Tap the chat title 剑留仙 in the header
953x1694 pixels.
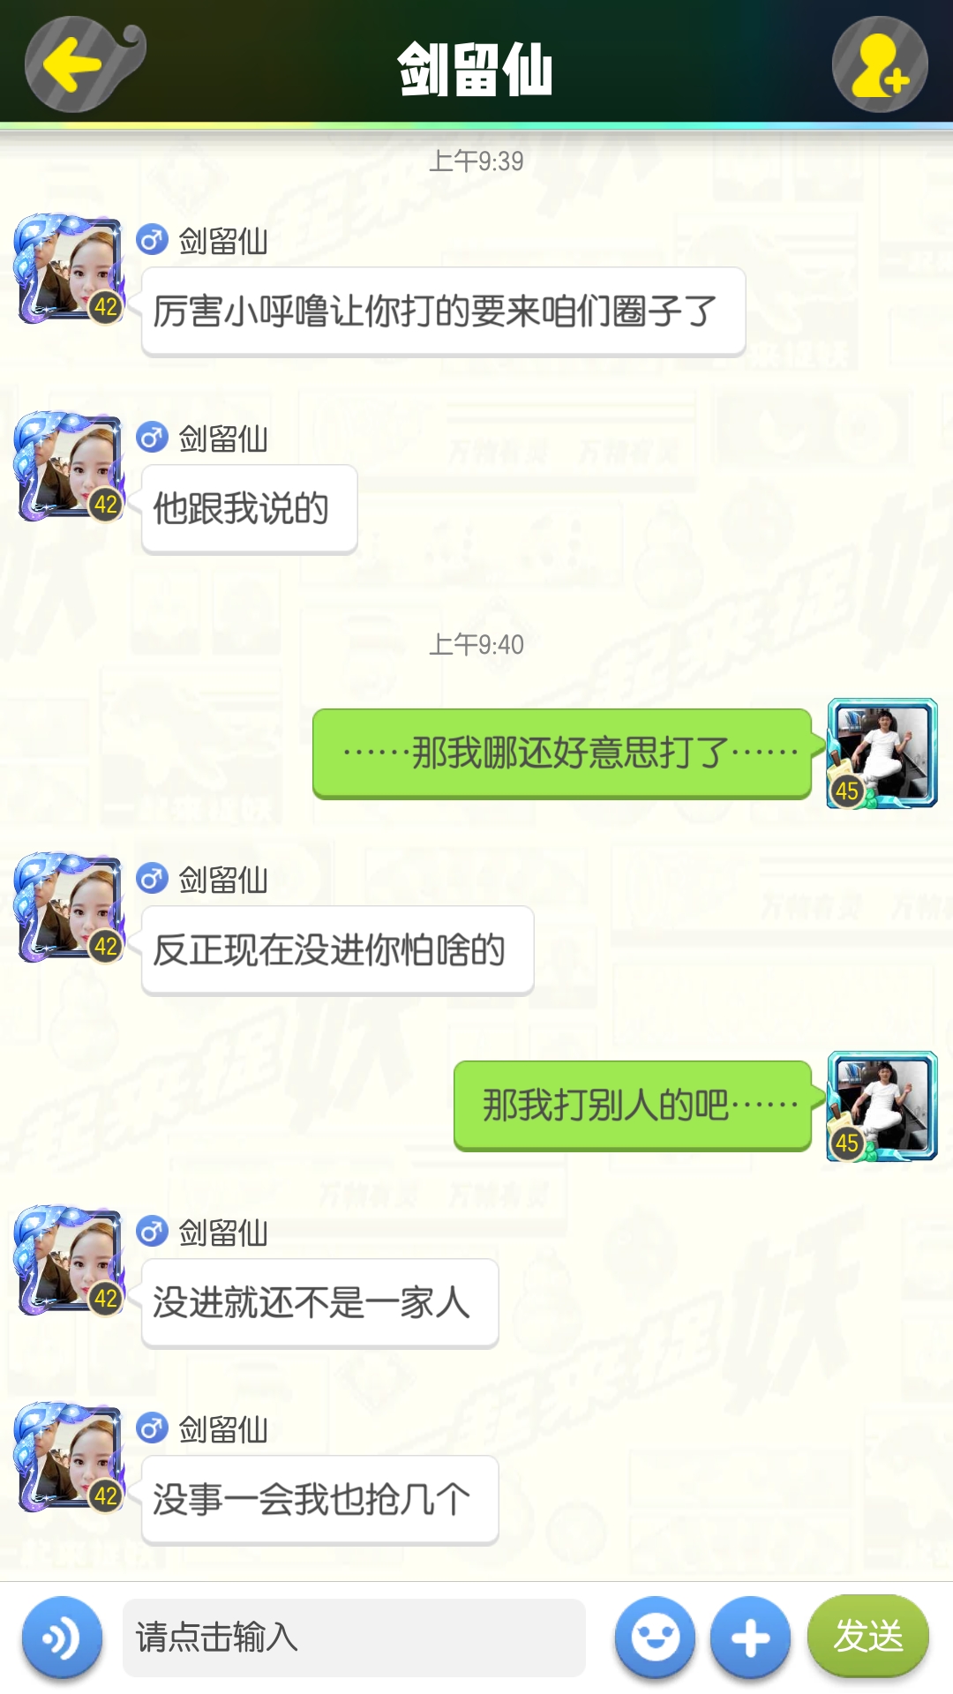point(476,69)
